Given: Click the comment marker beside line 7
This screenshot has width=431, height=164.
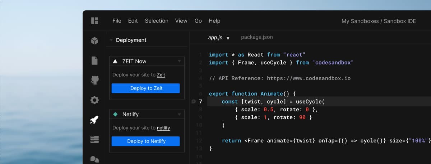Looking at the screenshot, I should [194, 102].
